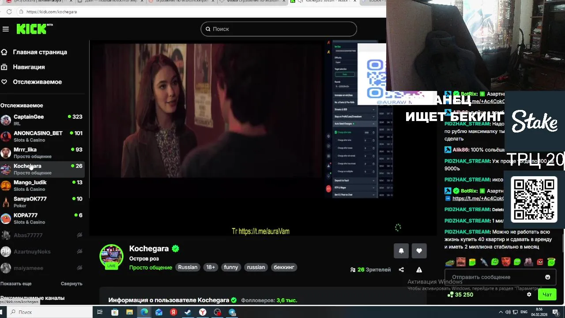Open Task View on taskbar
The height and width of the screenshot is (318, 565).
(100, 312)
